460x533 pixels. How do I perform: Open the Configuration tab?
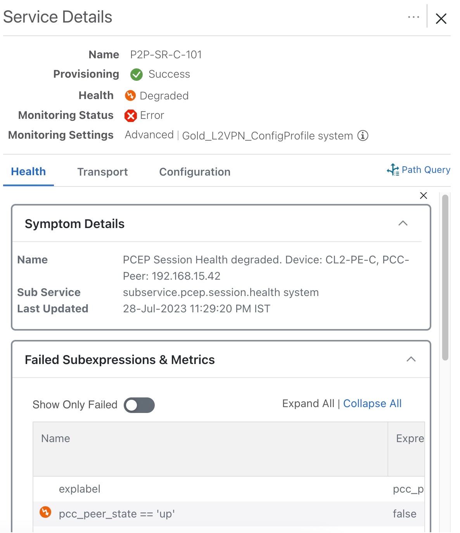tap(194, 171)
